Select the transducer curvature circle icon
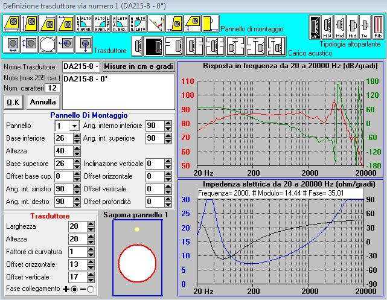Image resolution: width=387 pixels, height=300 pixels. coord(48,45)
